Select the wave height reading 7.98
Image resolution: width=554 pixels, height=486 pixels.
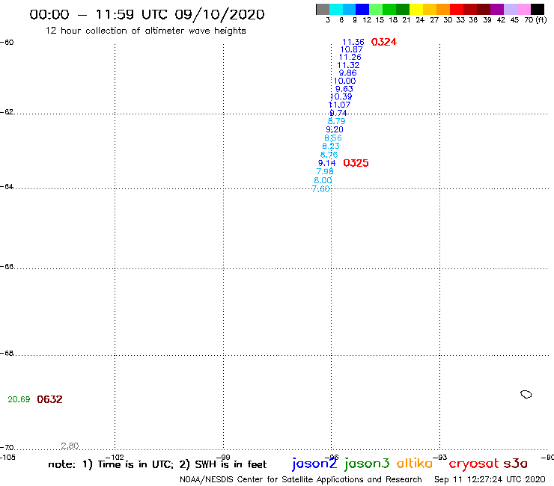click(325, 171)
